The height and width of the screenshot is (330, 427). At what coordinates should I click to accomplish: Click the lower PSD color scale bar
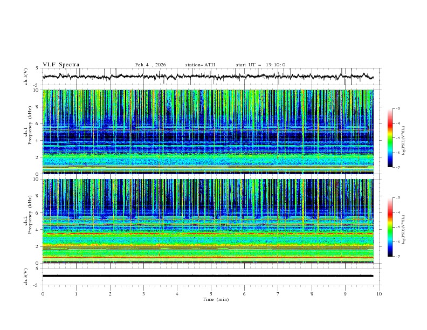coord(390,227)
